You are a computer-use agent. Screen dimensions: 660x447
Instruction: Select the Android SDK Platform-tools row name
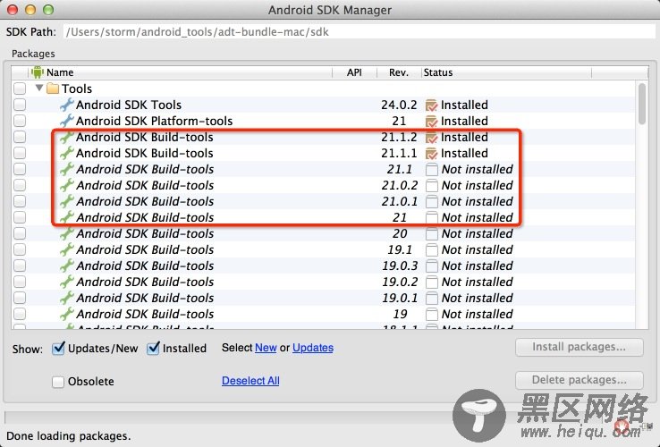tap(154, 121)
